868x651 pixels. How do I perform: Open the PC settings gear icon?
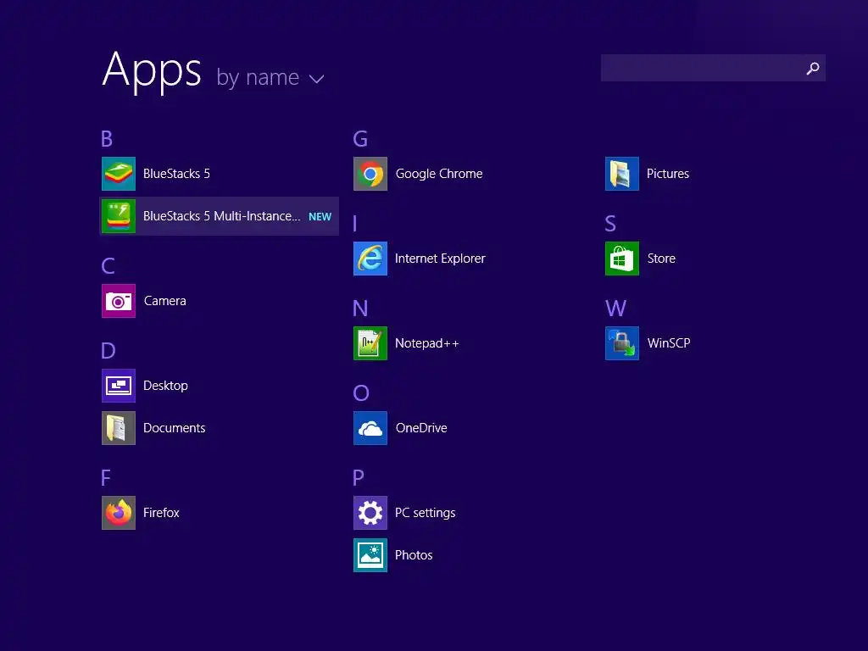(x=370, y=513)
